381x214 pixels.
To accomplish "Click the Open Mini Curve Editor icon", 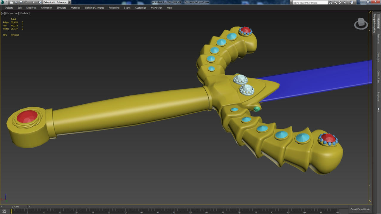I will point(4,211).
